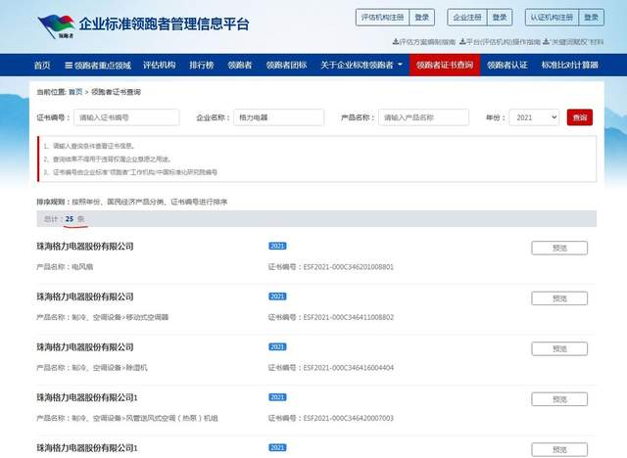Open the 排行榜 nav item
This screenshot has width=627, height=458.
tap(202, 66)
